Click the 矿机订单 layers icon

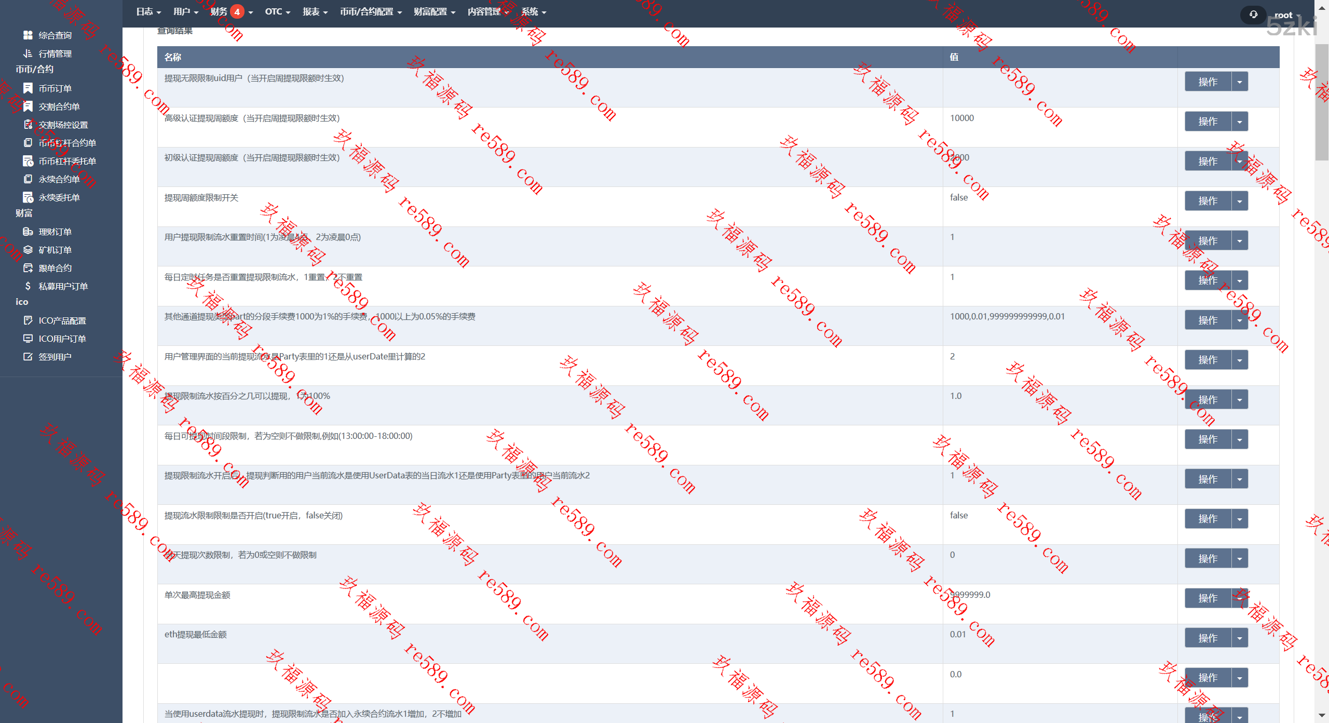(28, 250)
